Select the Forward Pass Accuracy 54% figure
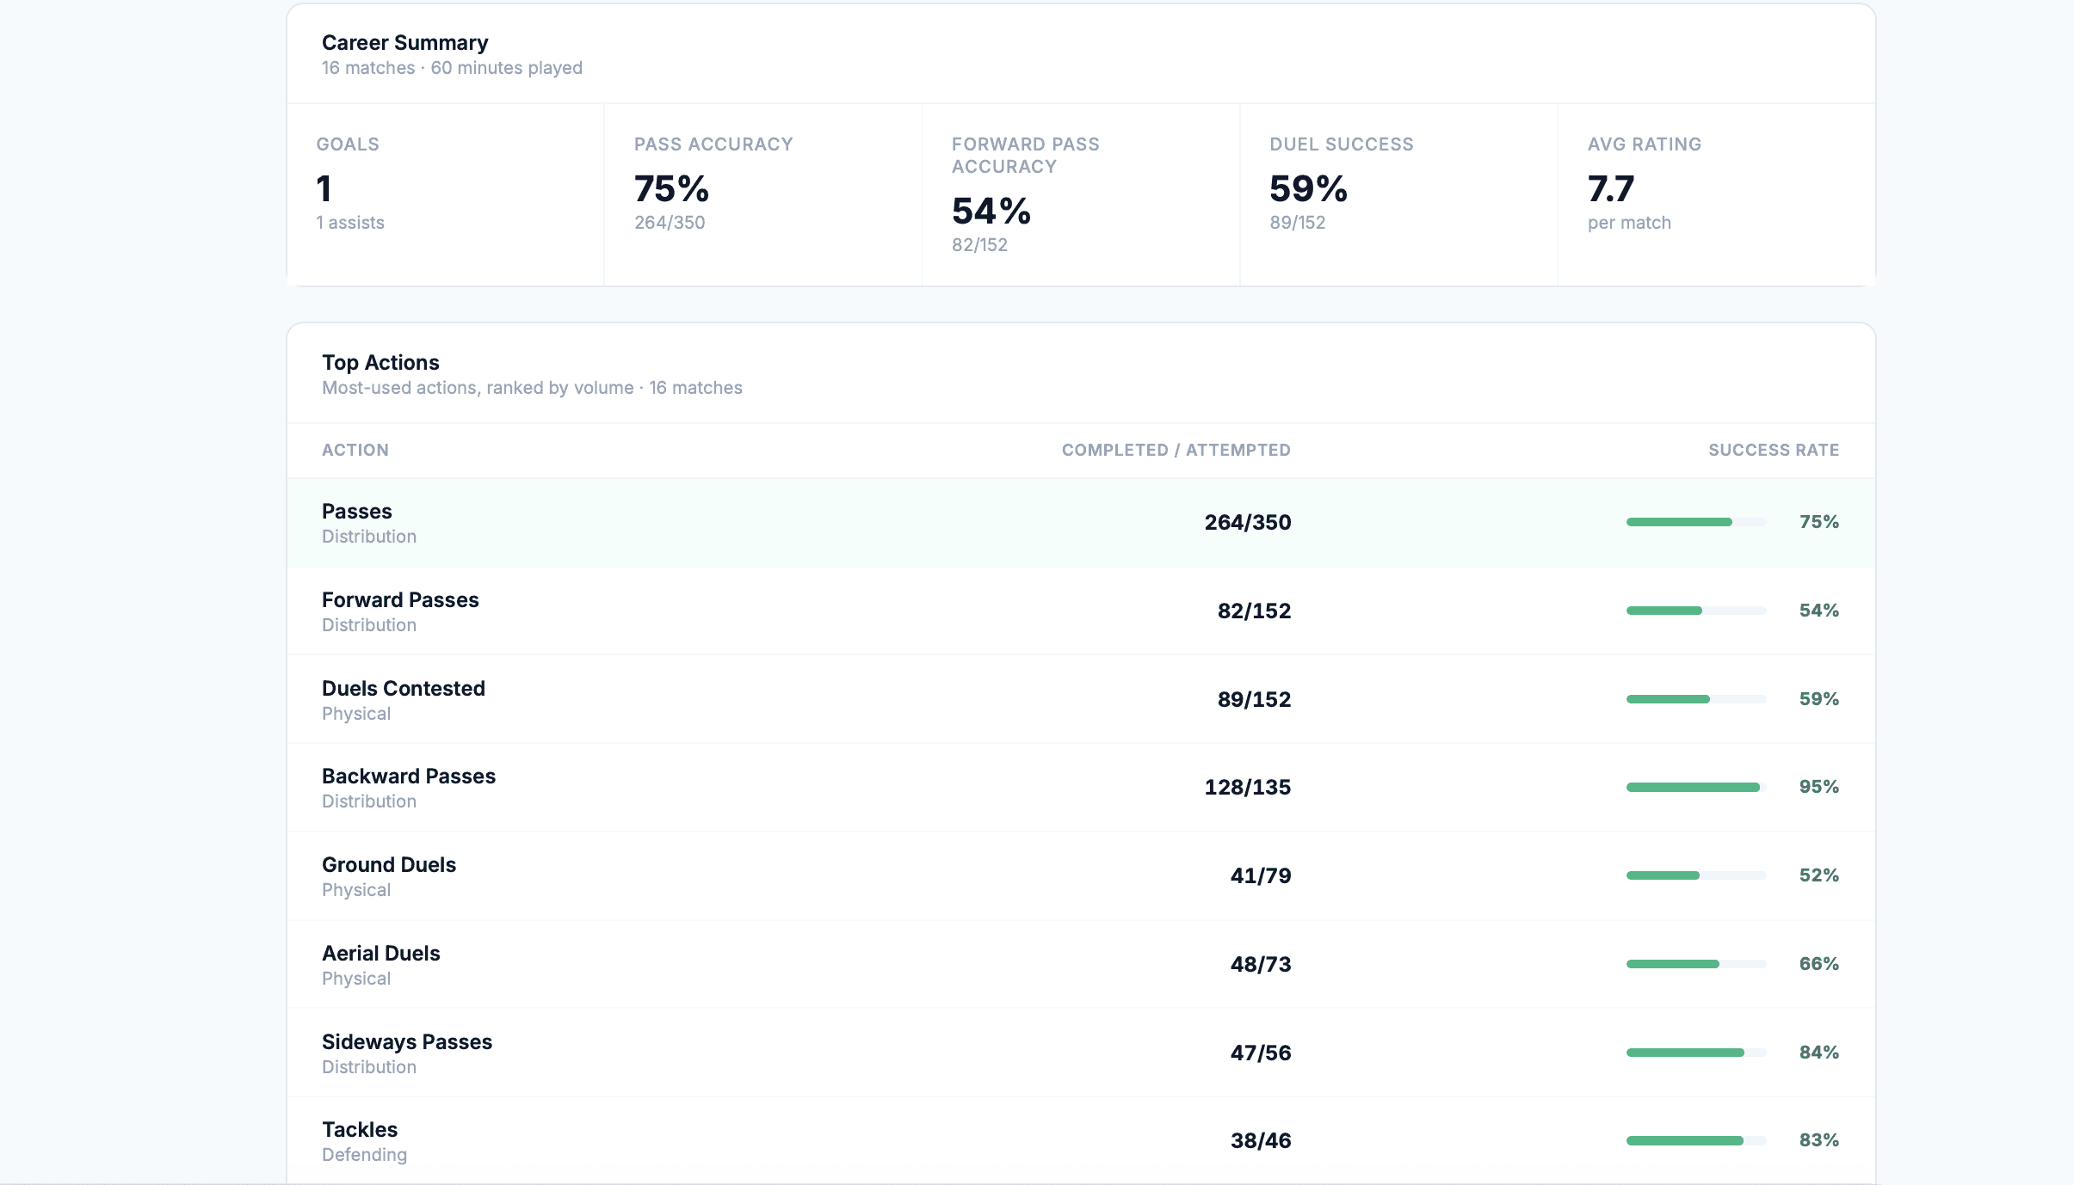Viewport: 2074px width, 1185px height. pos(991,211)
